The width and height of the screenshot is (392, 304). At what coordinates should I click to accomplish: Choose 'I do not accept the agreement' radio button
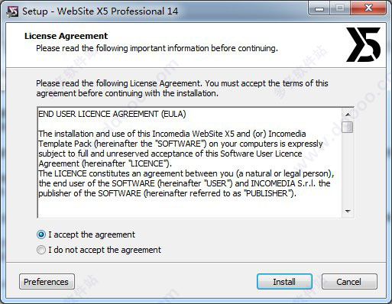coord(41,250)
